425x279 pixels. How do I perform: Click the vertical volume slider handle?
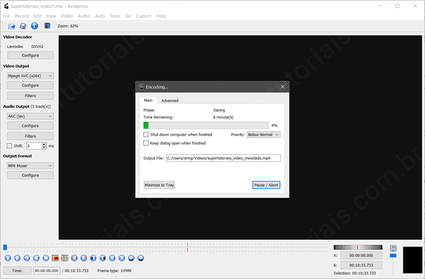coord(393,255)
